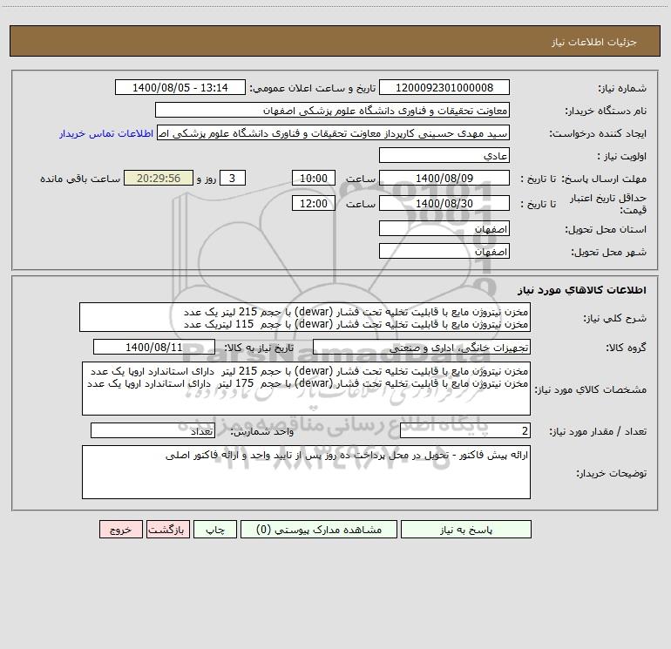The height and width of the screenshot is (649, 671).
Task: Click the 'تاریخ و ساعت اعلان عمومی:' label
Action: 313,89
